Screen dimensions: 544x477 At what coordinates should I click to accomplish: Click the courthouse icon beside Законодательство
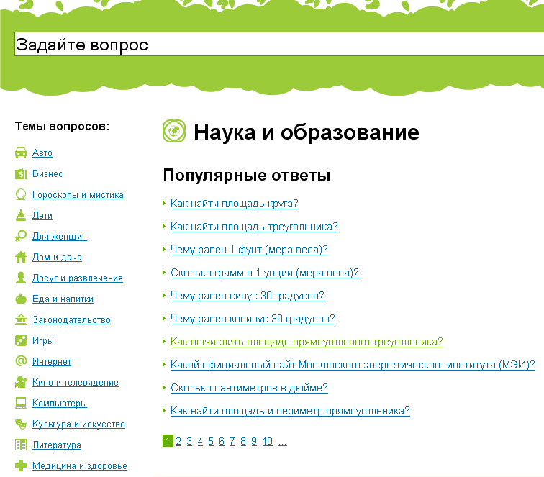coord(21,319)
